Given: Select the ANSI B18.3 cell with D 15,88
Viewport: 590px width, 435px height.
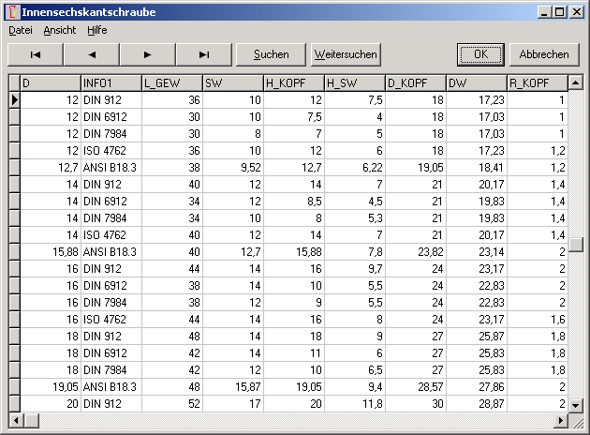Looking at the screenshot, I should tap(111, 251).
